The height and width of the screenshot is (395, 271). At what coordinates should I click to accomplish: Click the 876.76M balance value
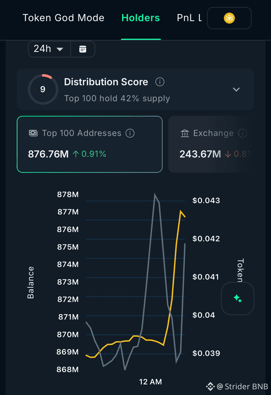(48, 154)
